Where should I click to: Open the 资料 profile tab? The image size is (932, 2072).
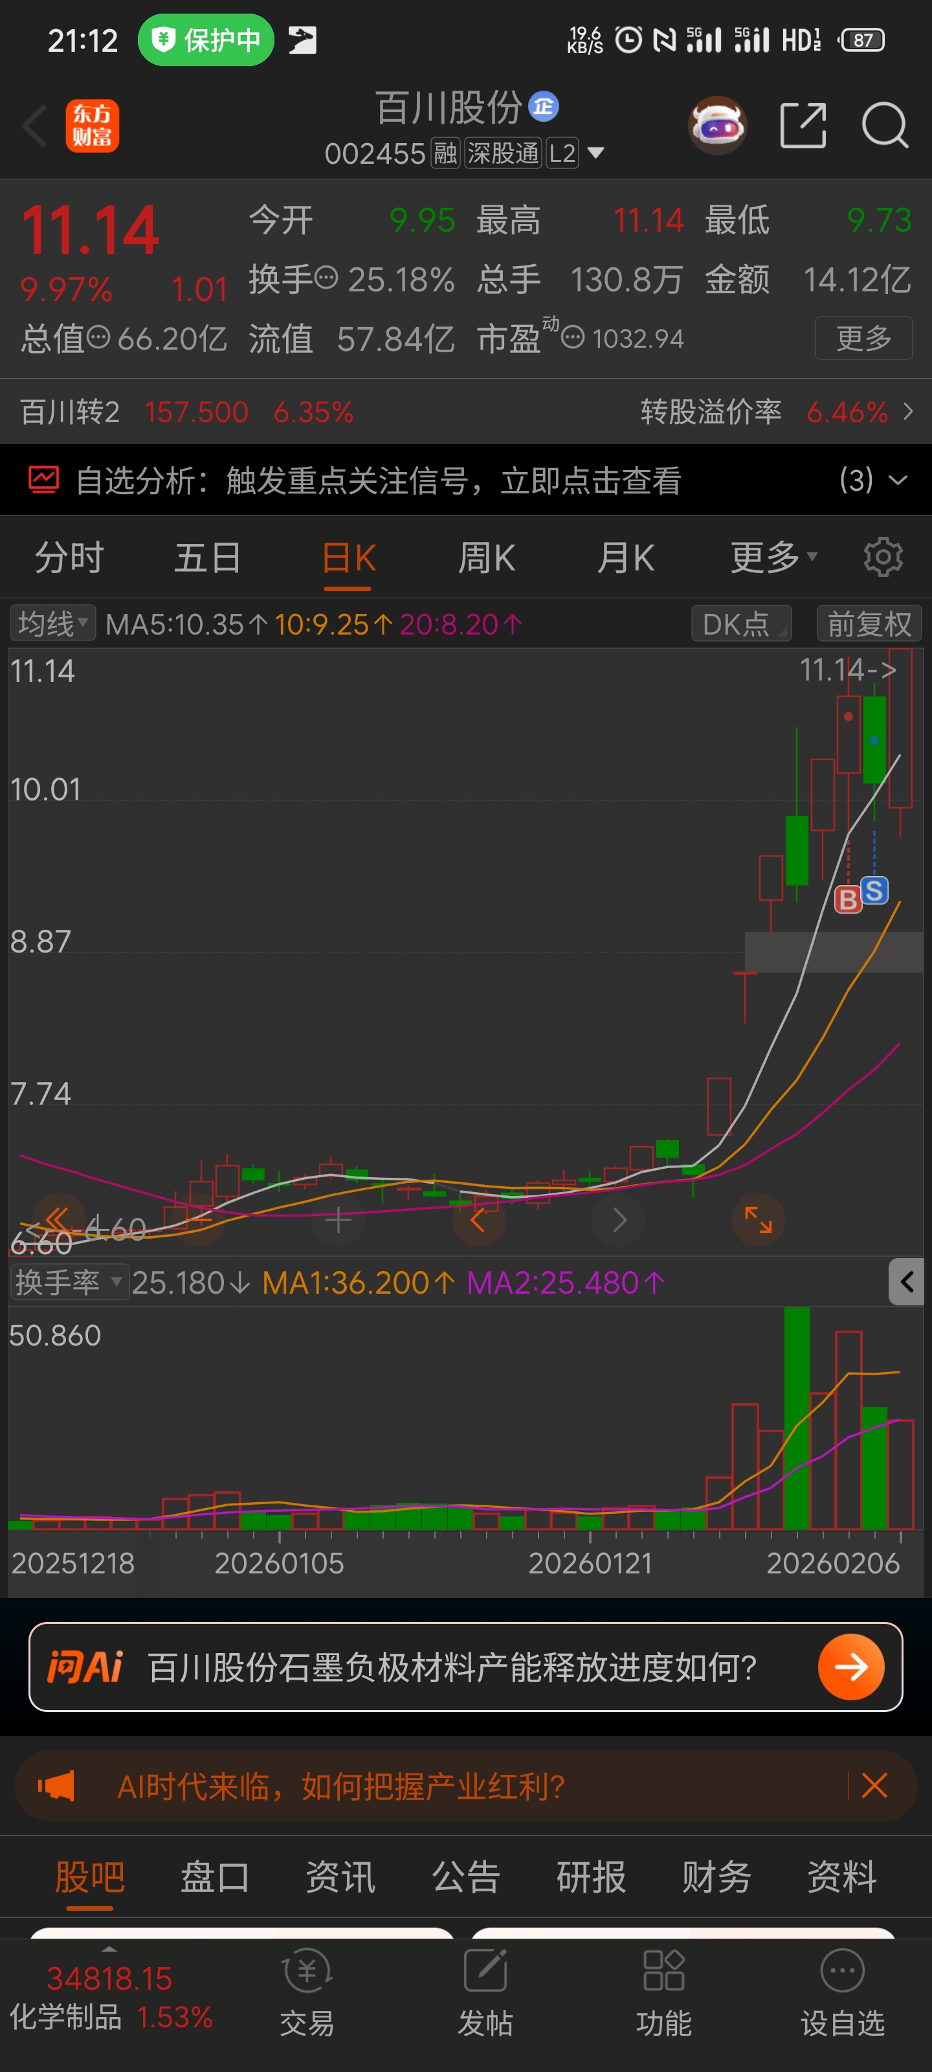[842, 1876]
